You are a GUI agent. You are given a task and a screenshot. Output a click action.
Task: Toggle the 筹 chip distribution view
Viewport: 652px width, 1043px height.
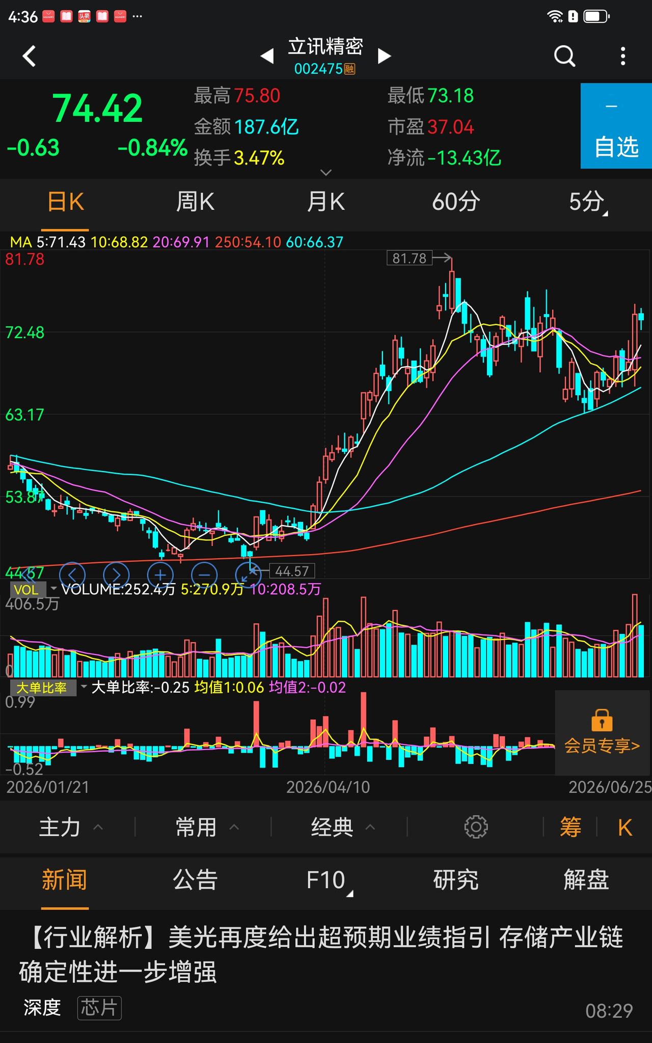[570, 827]
